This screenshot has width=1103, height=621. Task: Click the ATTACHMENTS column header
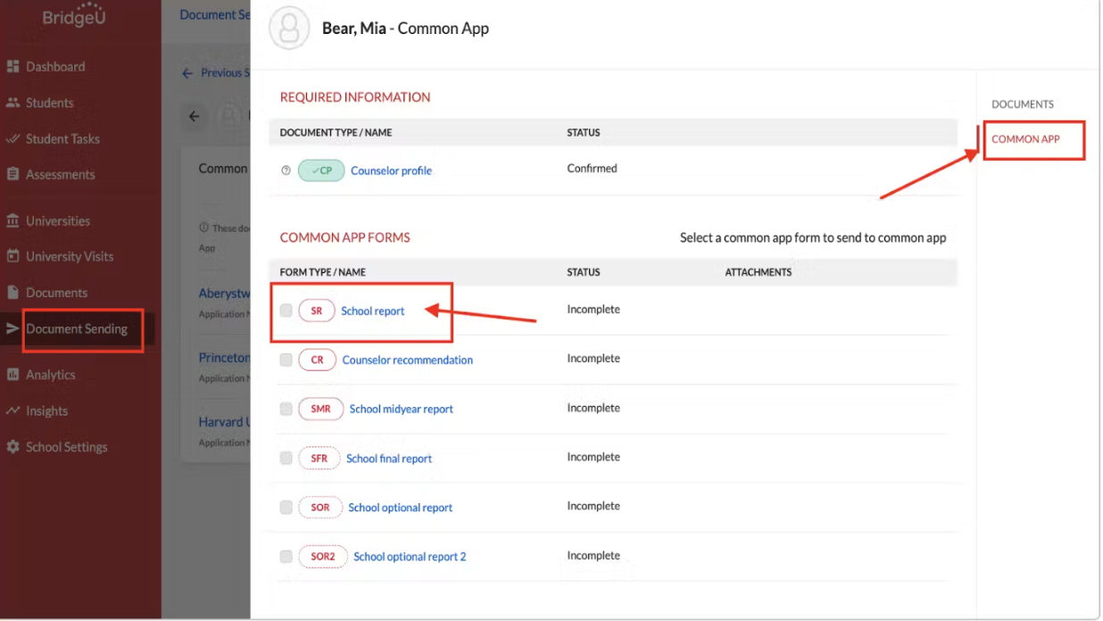pyautogui.click(x=759, y=272)
